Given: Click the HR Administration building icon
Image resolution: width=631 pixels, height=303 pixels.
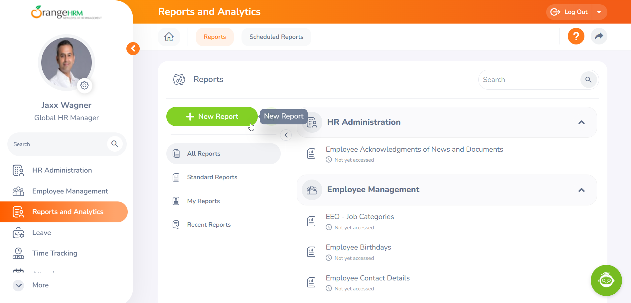Looking at the screenshot, I should point(18,170).
